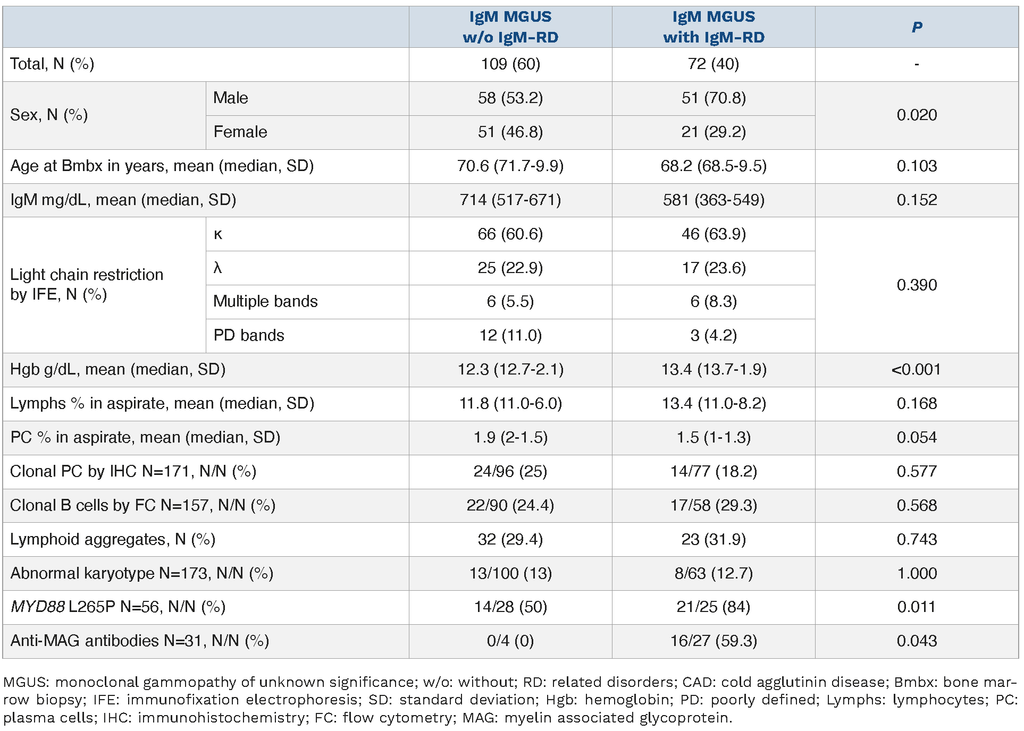Select the sex P value 0.020

(x=917, y=115)
